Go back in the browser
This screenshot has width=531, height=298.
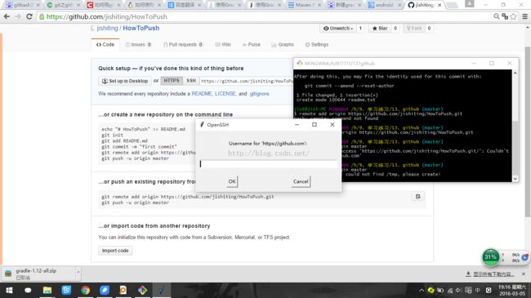pos(7,16)
